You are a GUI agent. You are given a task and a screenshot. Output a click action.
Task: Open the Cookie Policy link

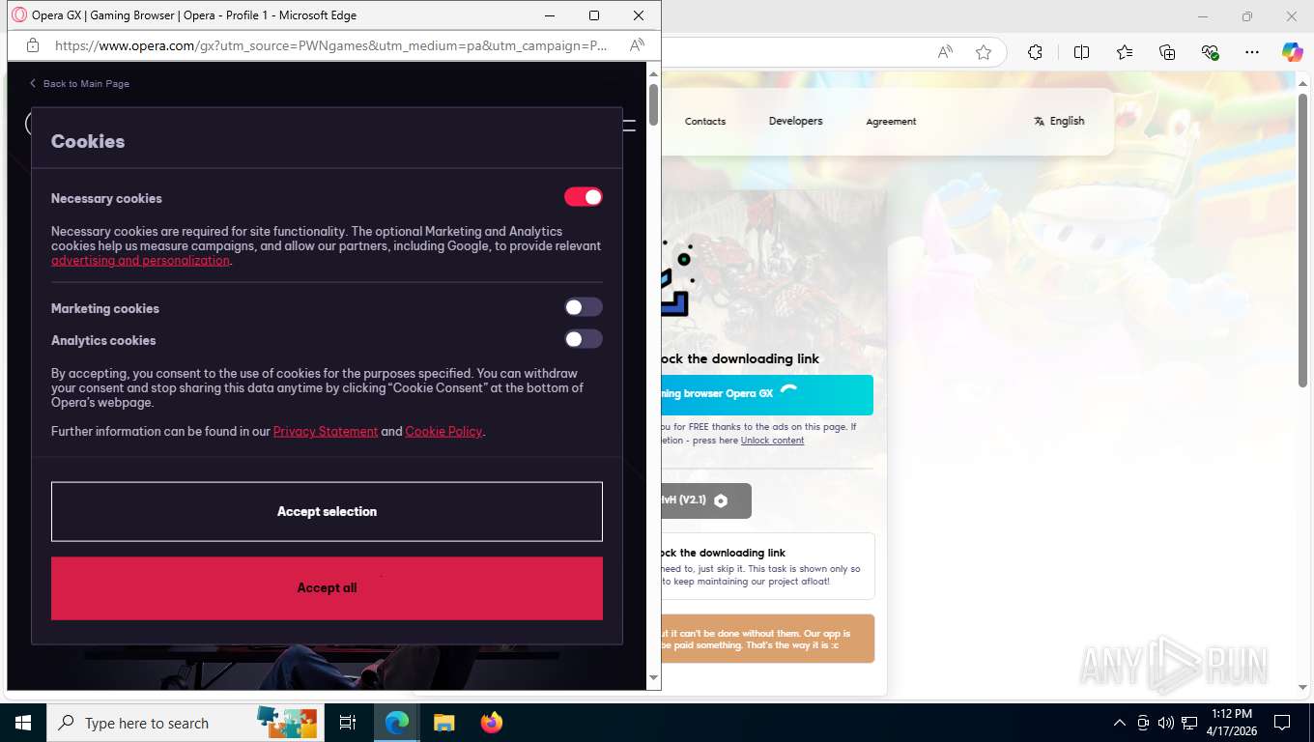pos(443,431)
